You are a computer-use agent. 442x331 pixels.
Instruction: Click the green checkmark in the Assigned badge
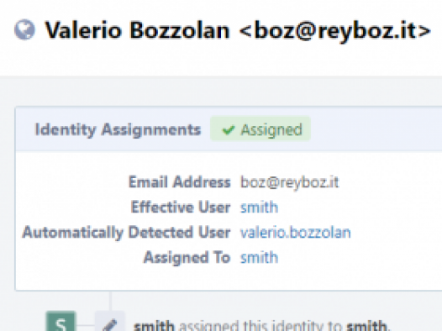click(228, 130)
